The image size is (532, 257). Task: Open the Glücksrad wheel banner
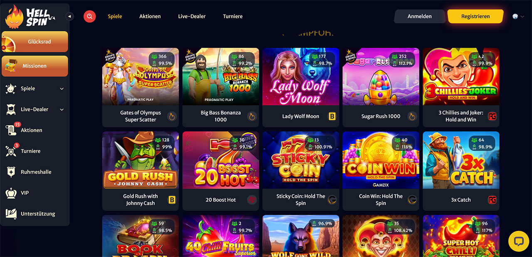pos(34,42)
